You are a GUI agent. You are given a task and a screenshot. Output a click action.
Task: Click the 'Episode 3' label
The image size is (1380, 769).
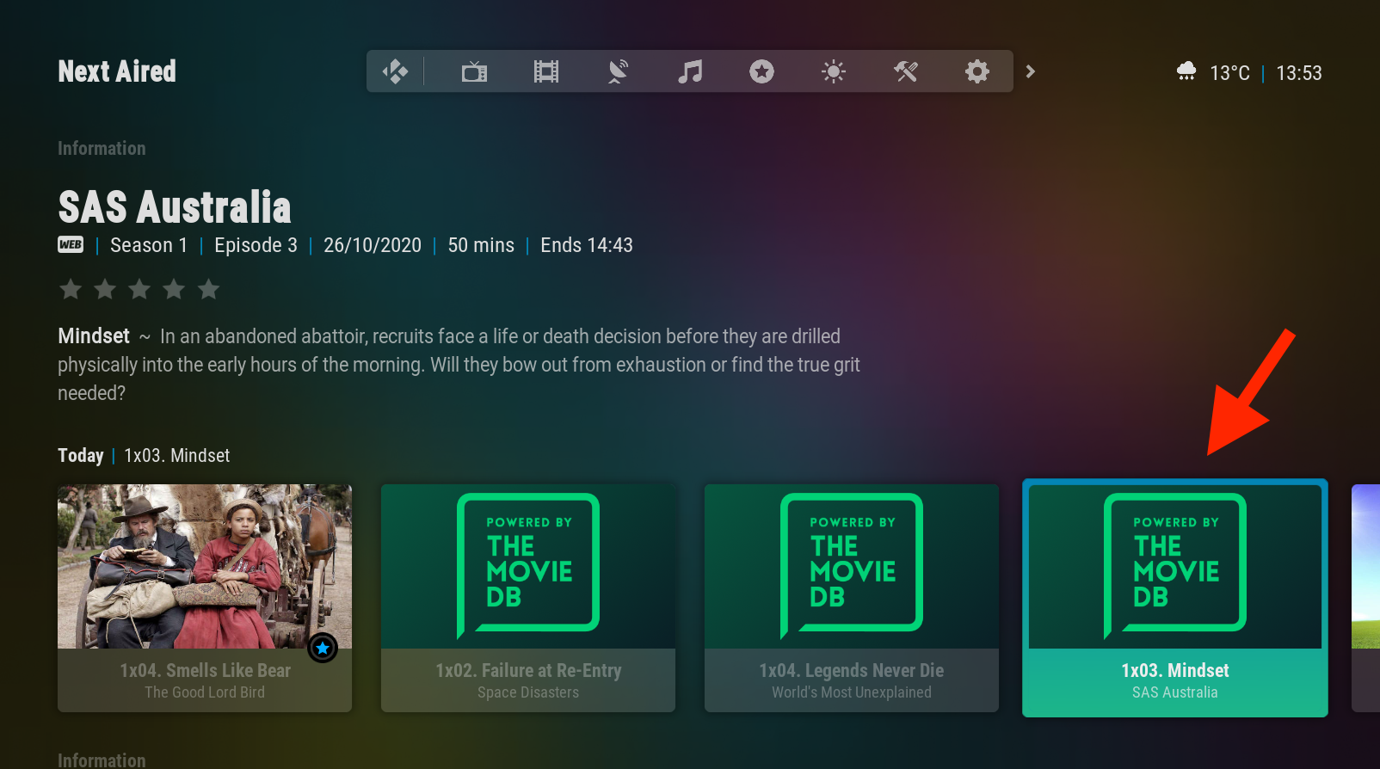point(256,245)
